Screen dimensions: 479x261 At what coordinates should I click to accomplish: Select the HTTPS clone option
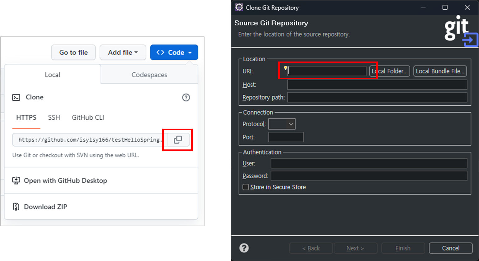[26, 117]
